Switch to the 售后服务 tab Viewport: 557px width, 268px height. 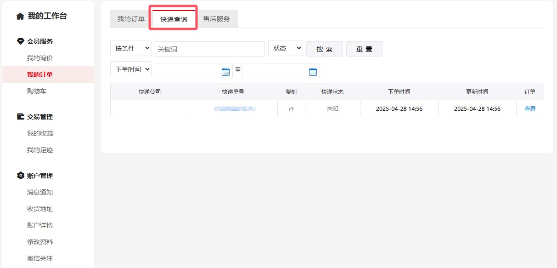click(217, 19)
